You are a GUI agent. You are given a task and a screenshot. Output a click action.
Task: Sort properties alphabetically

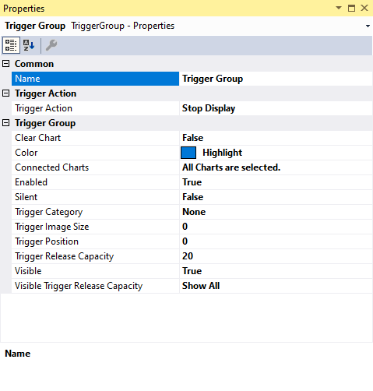29,45
